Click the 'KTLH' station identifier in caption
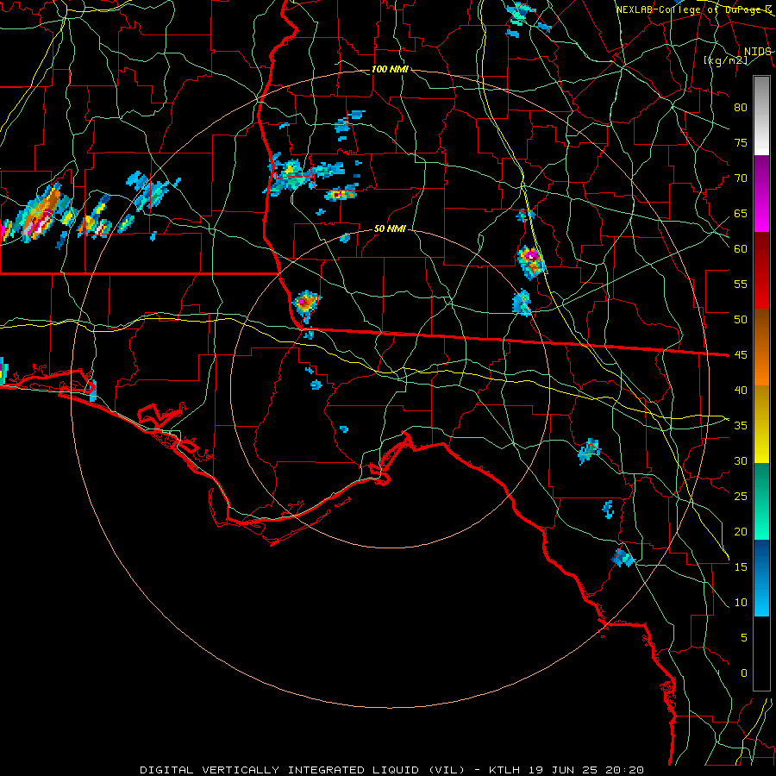This screenshot has width=776, height=776. pyautogui.click(x=504, y=770)
